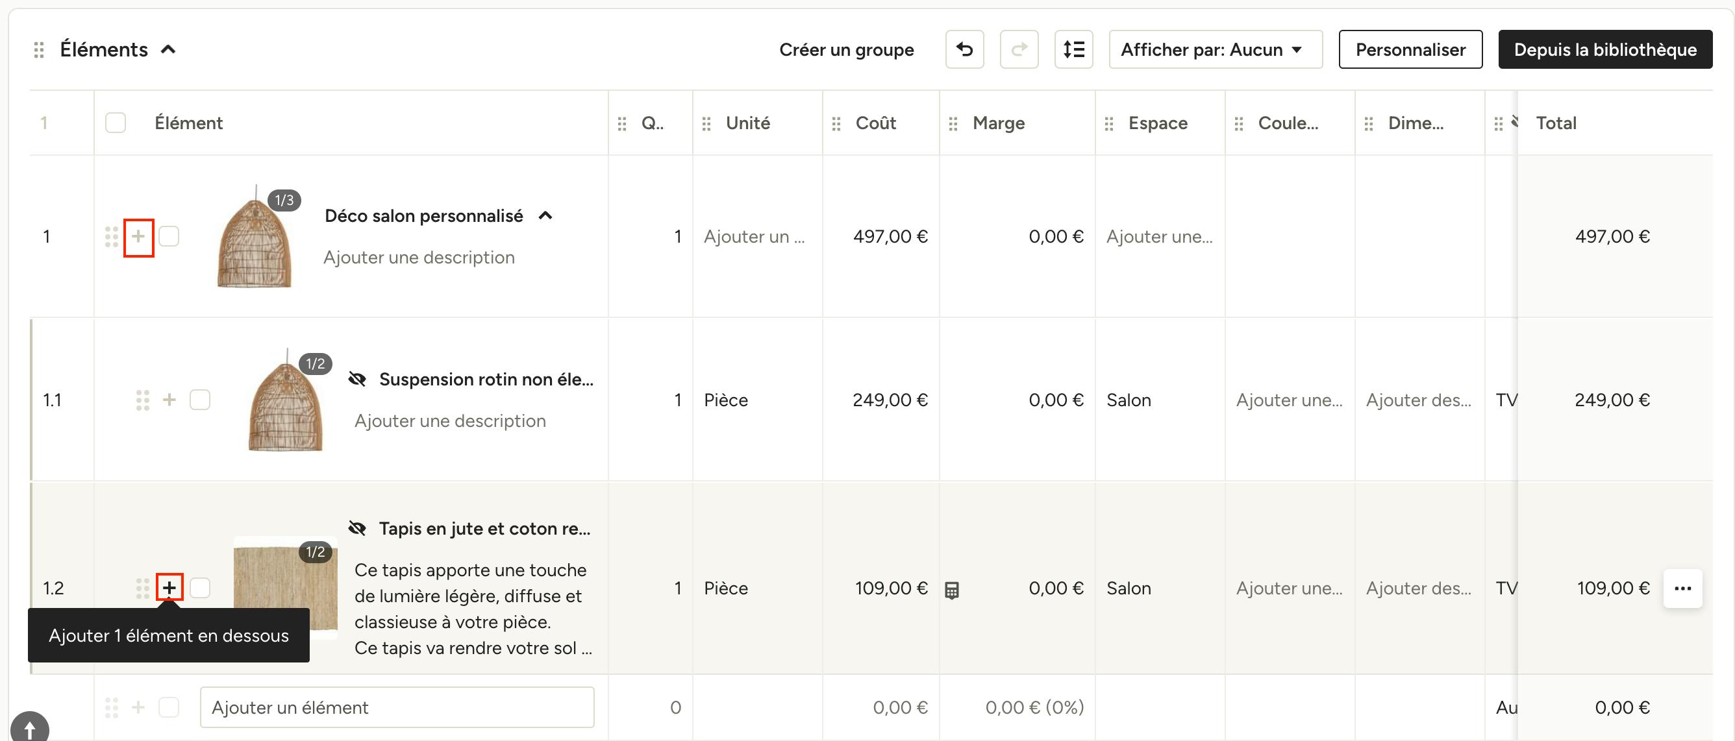The width and height of the screenshot is (1735, 741).
Task: Grab the Éléments section drag handle
Action: (39, 50)
